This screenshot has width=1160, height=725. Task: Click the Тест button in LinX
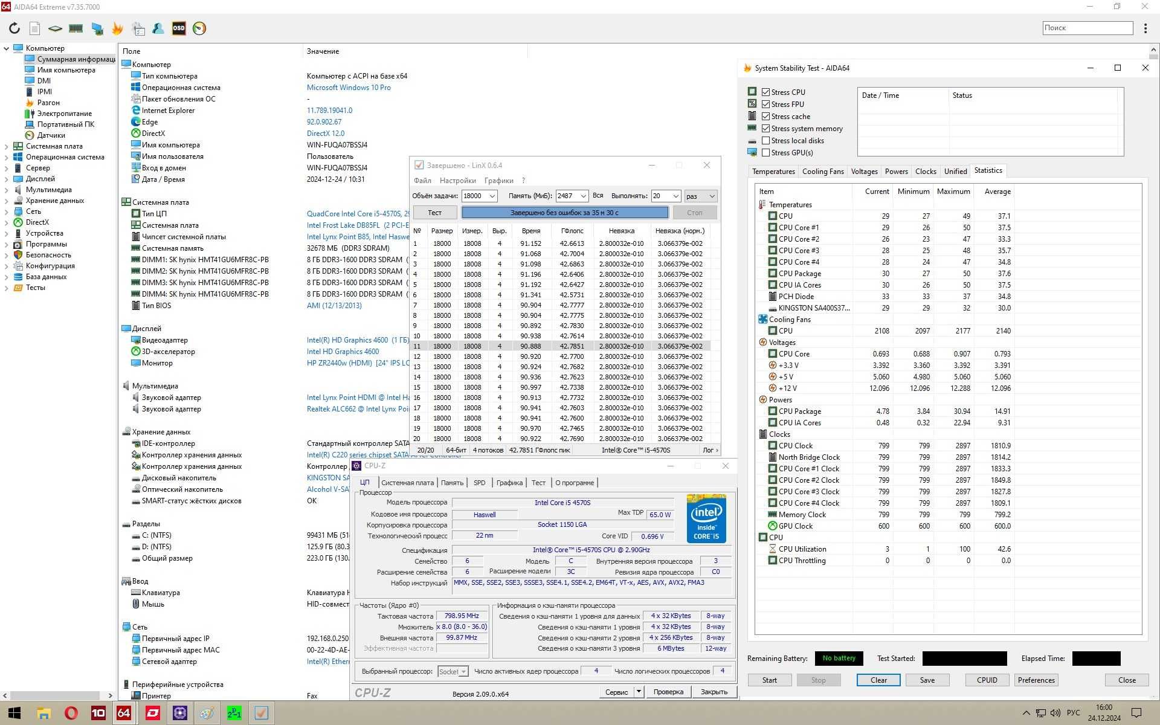(435, 213)
